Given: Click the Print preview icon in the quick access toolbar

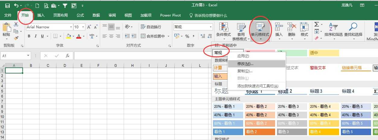Looking at the screenshot, I should click(46, 5).
